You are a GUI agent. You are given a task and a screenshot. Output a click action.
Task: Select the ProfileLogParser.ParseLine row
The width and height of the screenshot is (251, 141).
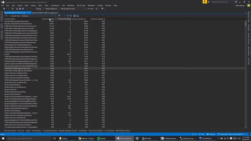point(124,68)
